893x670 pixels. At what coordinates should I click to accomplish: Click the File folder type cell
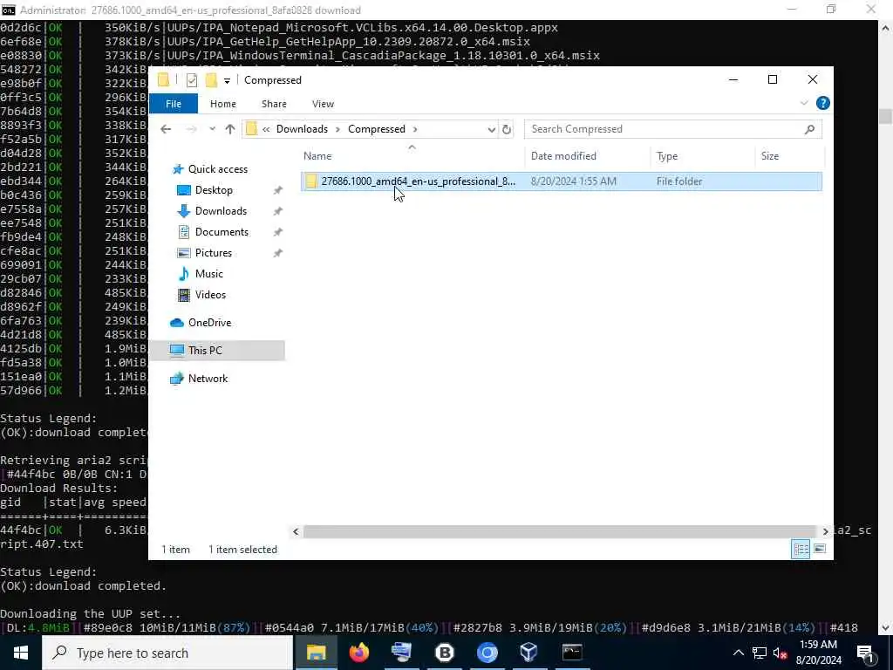pyautogui.click(x=678, y=181)
